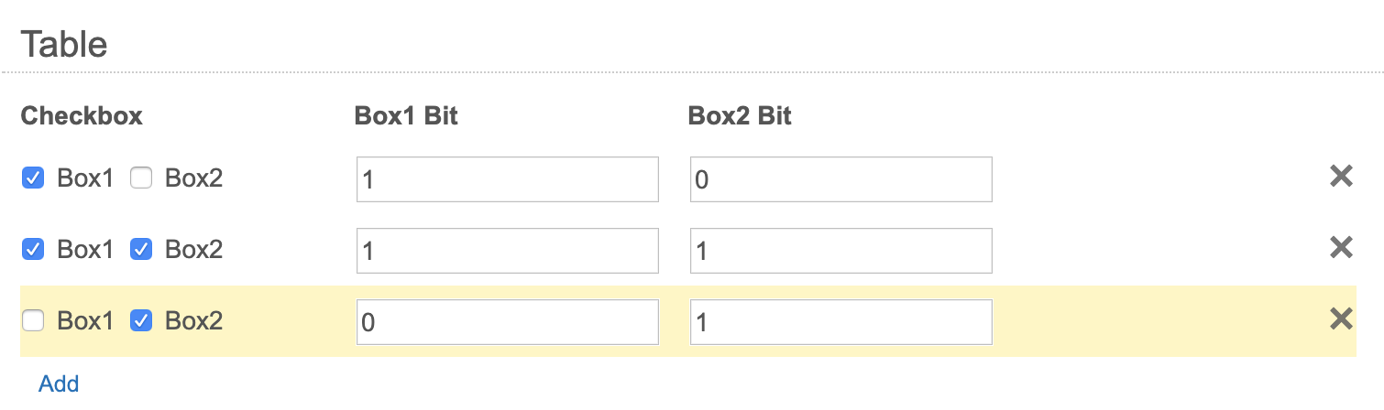1384x410 pixels.
Task: Enable Box2 checkbox in the first row
Action: point(141,178)
